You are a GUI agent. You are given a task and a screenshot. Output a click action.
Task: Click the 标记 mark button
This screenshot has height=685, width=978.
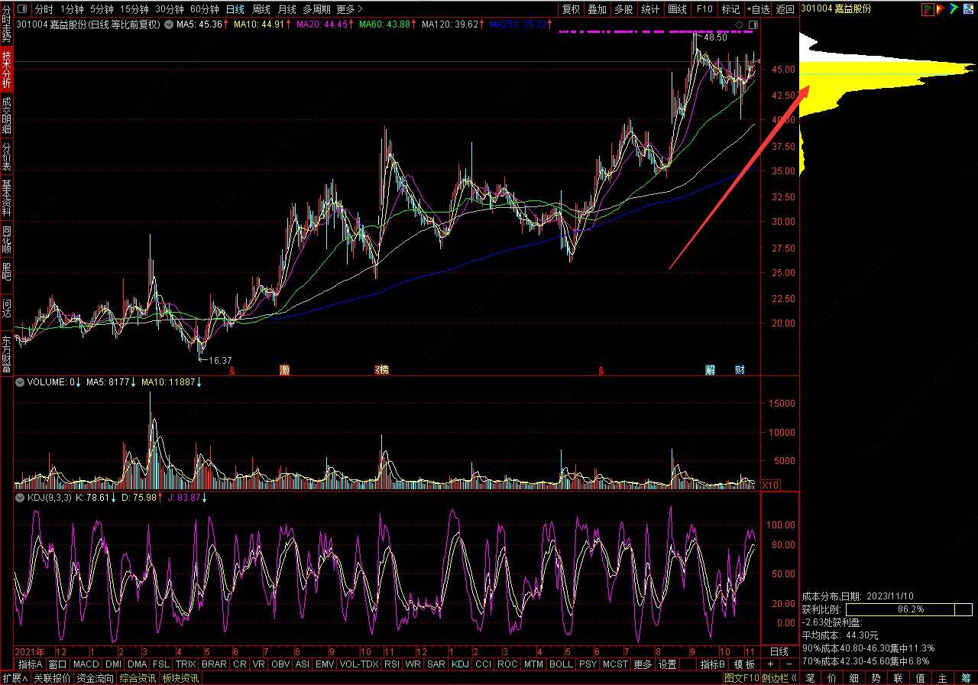[x=730, y=9]
